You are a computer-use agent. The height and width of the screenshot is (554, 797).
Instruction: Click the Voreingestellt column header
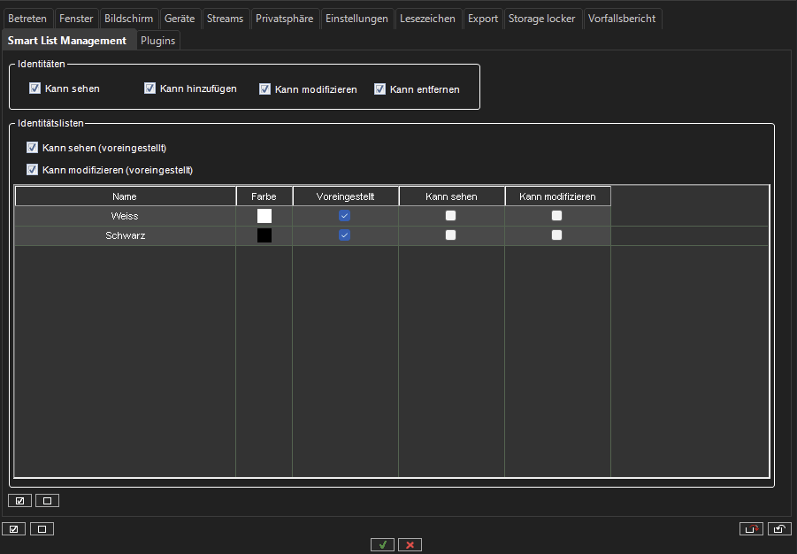point(346,196)
